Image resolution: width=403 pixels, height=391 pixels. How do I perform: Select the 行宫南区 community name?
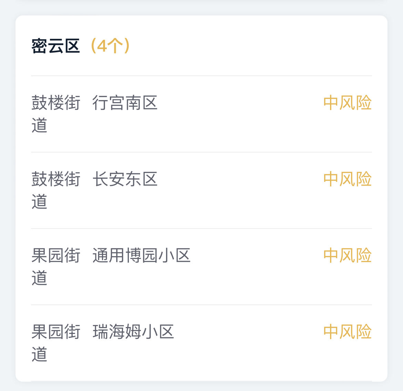coord(125,103)
